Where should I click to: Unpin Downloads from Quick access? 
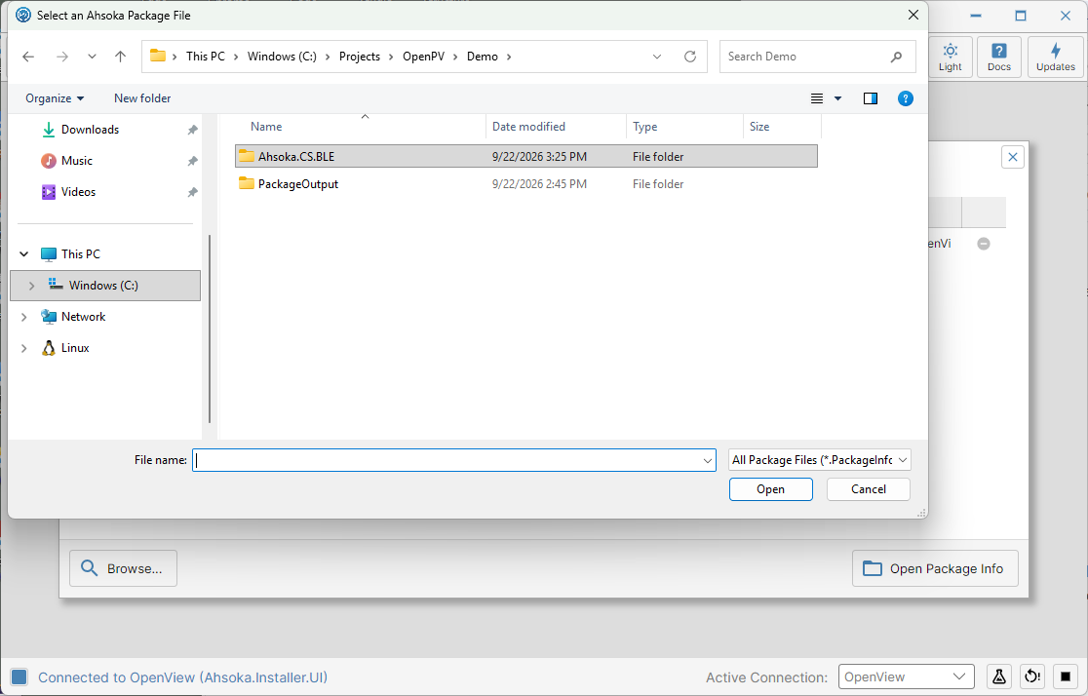tap(193, 130)
